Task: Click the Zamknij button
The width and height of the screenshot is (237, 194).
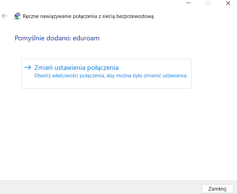Action: pos(217,189)
